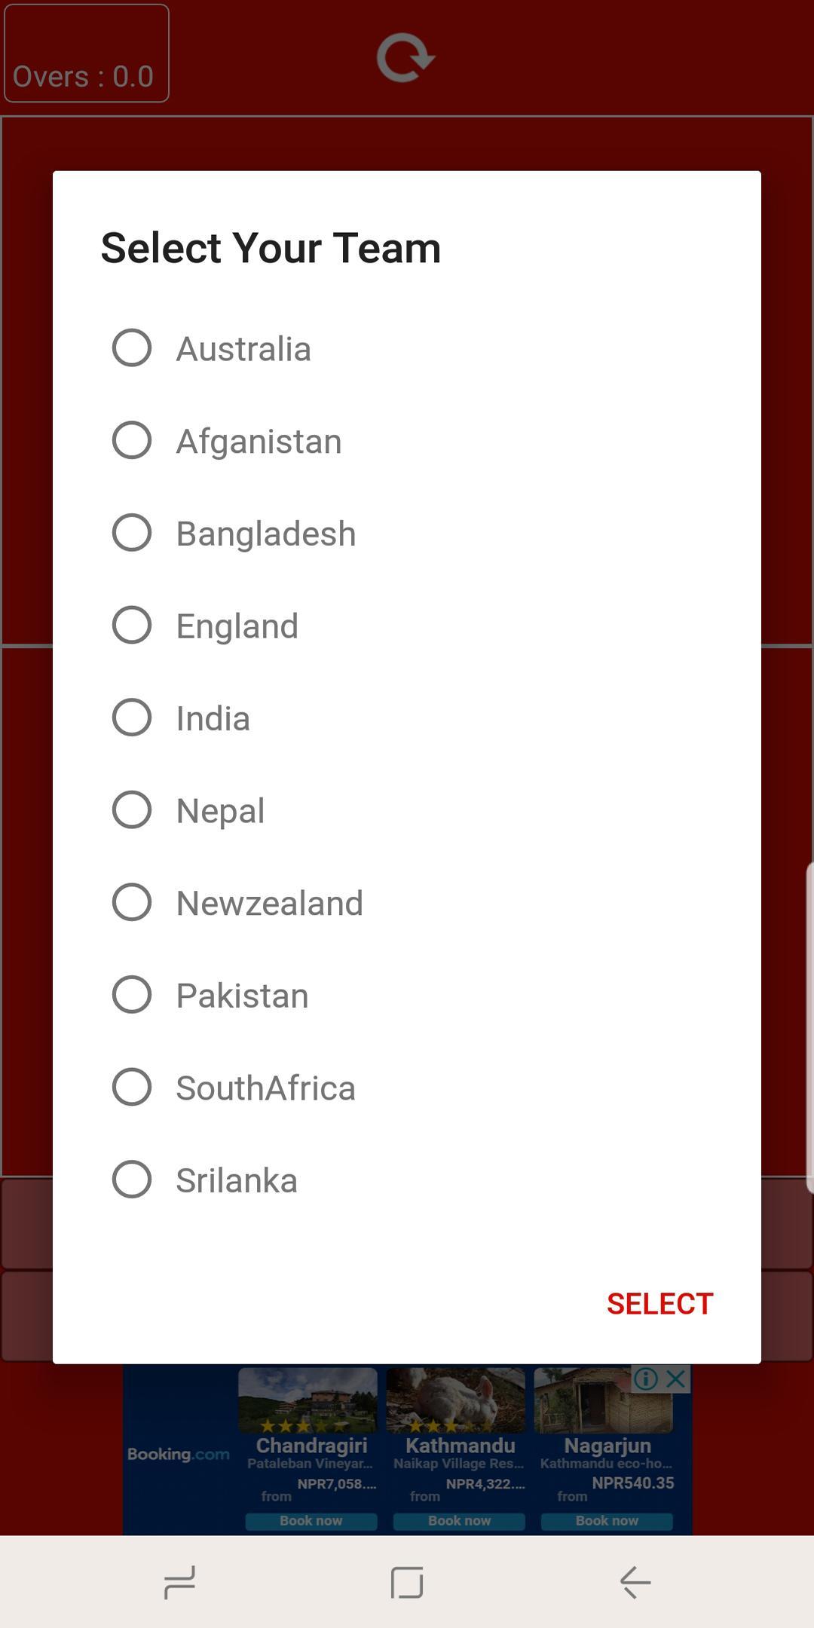Pick Srilanka as your team

(132, 1180)
